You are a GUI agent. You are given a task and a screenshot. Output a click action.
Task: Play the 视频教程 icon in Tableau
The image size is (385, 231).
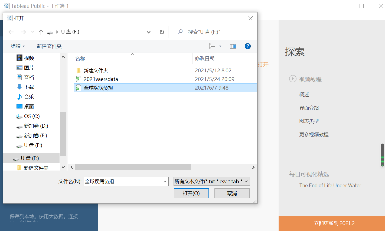click(x=293, y=79)
